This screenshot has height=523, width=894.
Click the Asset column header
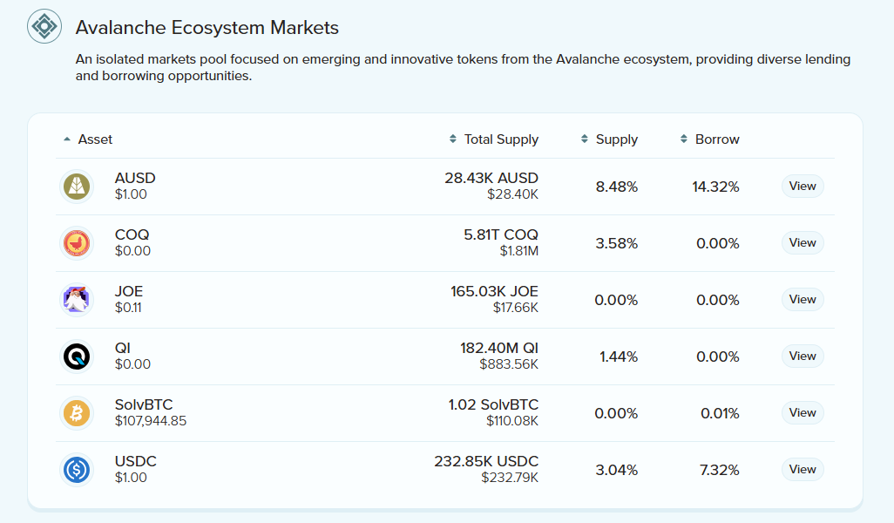(95, 139)
